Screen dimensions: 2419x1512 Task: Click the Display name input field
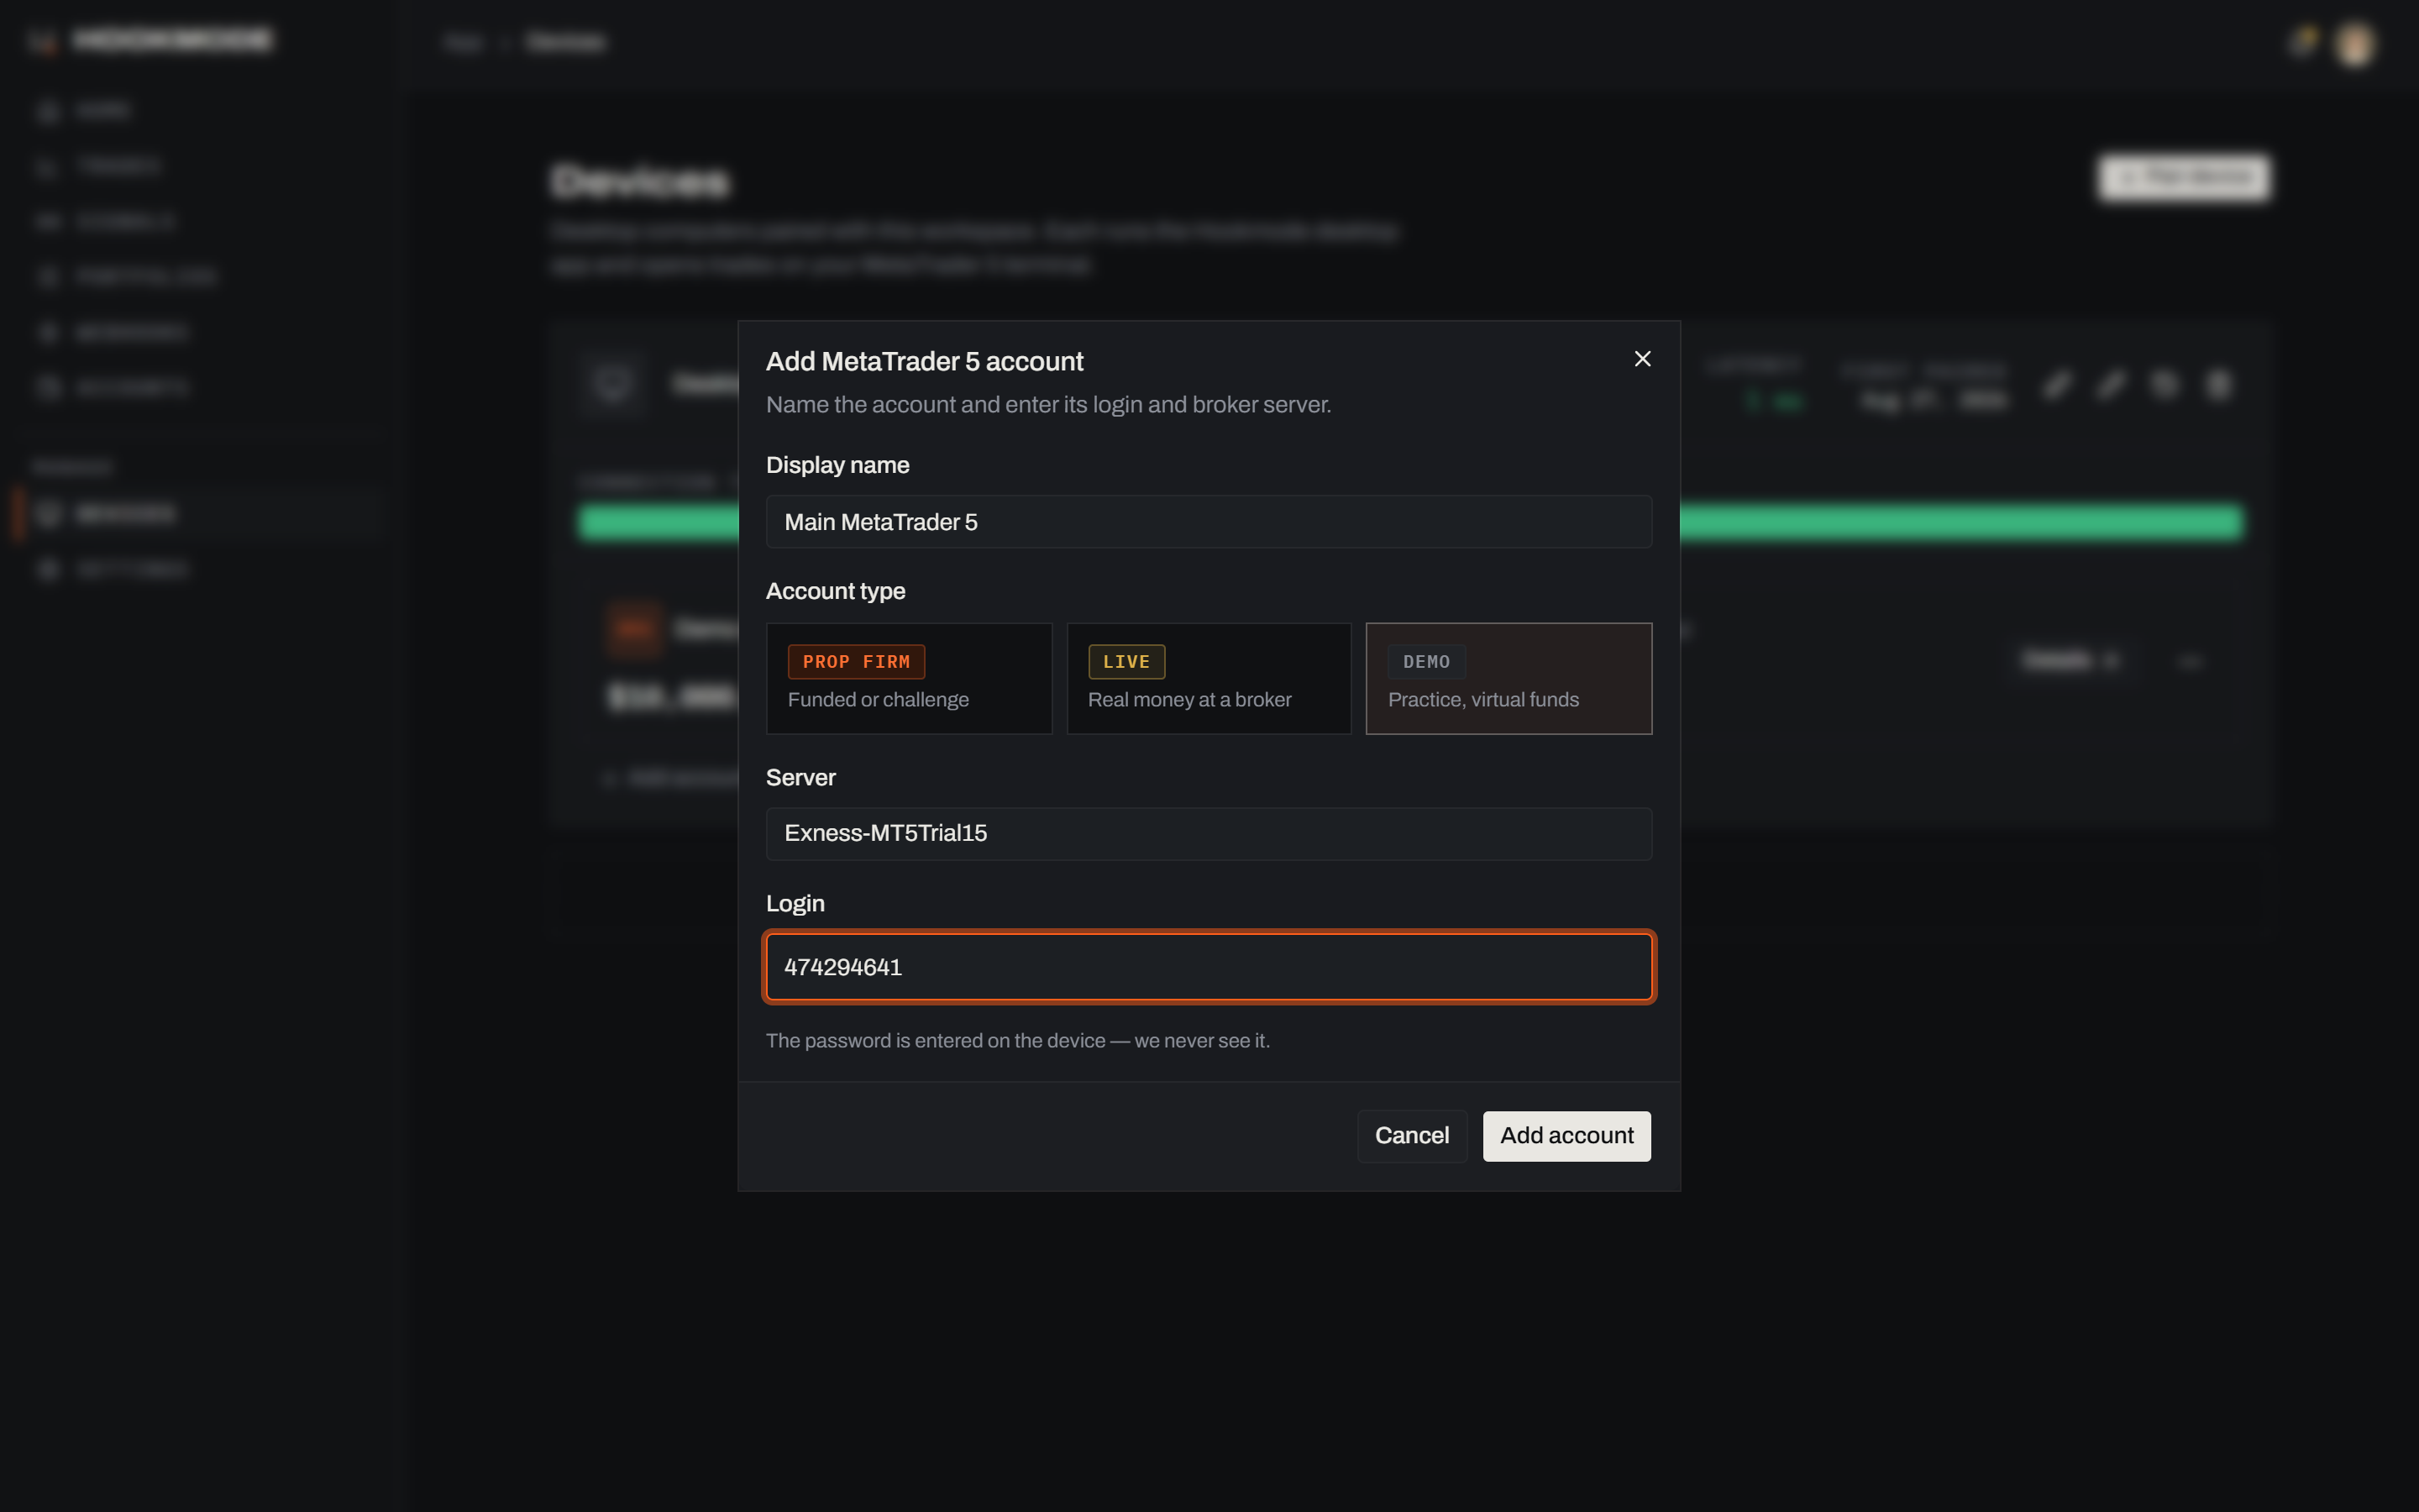click(x=1209, y=522)
